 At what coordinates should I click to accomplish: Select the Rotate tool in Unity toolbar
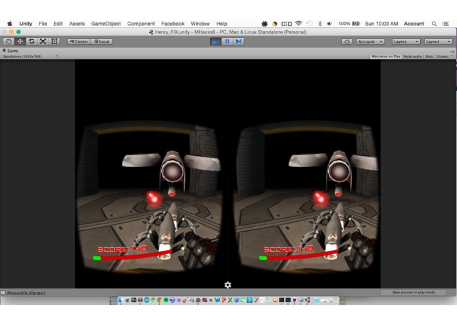pos(32,41)
